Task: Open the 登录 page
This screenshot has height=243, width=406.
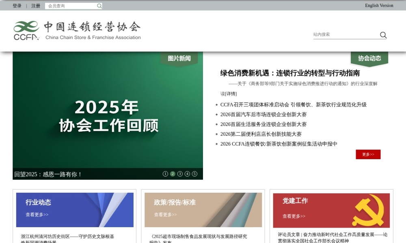Action: 16,5
